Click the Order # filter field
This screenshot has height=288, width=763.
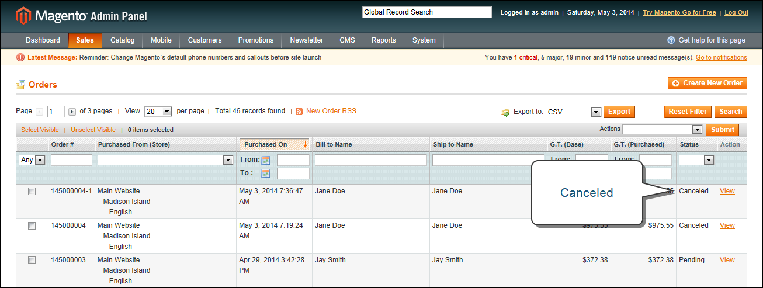(x=71, y=160)
